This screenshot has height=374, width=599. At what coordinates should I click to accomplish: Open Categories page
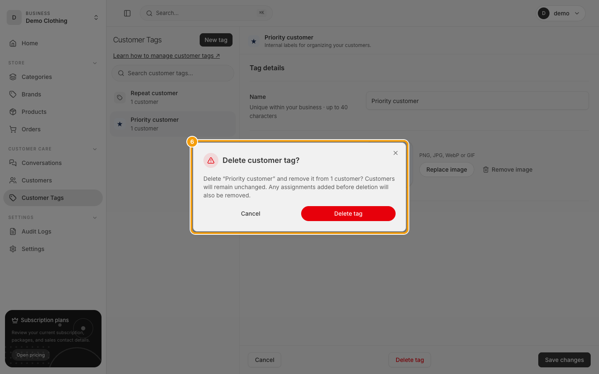tap(53, 77)
